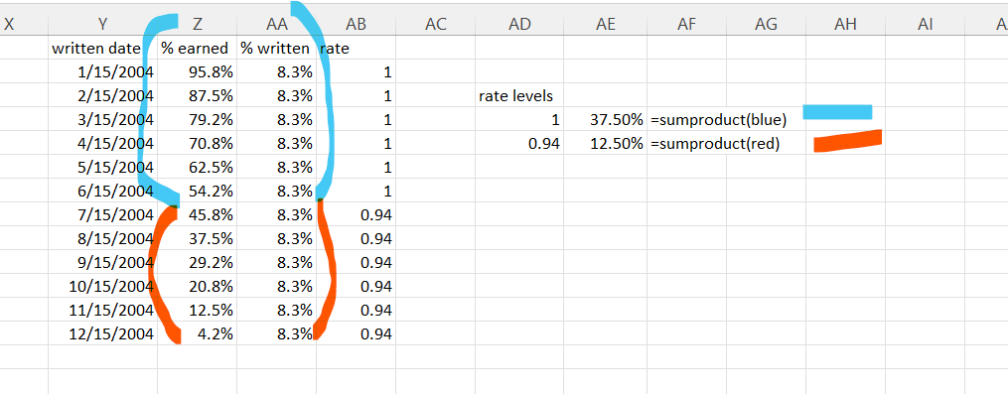Viewport: 1008px width, 394px height.
Task: Select column AB header
Action: tap(357, 24)
